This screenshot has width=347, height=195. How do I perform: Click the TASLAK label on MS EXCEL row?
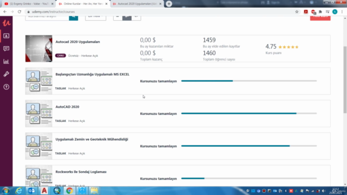coord(60,88)
